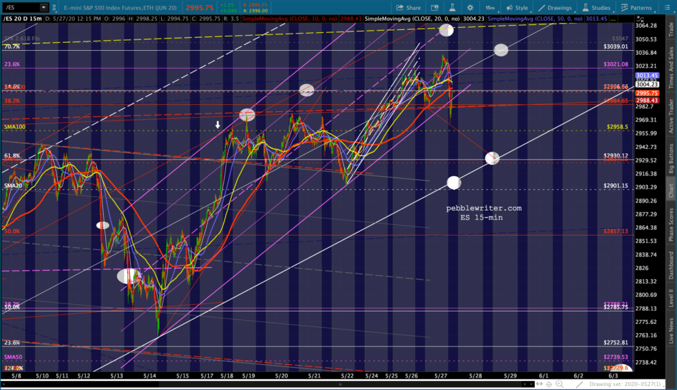
Task: Click the scroll right arrow on time axis
Action: (x=532, y=384)
